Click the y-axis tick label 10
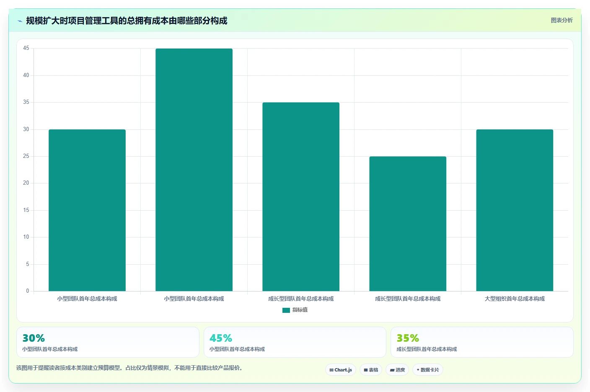Image resolution: width=590 pixels, height=392 pixels. tap(26, 237)
